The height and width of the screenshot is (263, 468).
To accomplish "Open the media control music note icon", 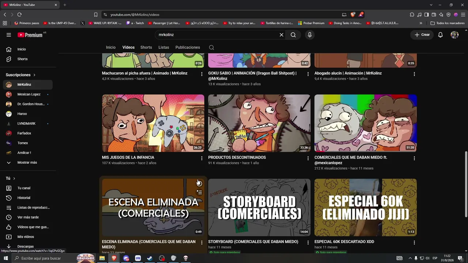I will (419, 15).
